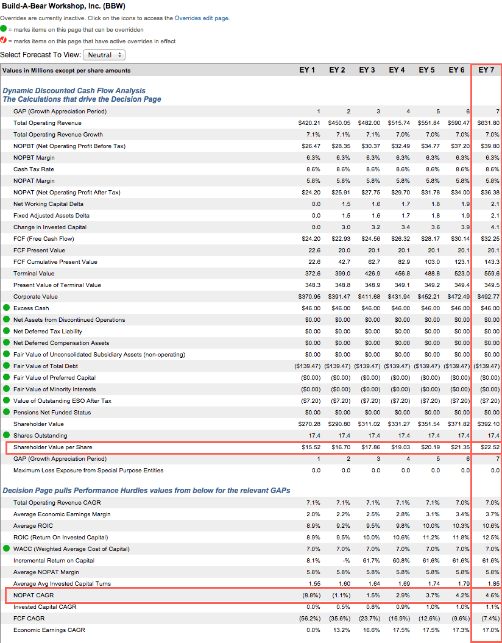Click the $39.80 NOPBT value
Image resolution: width=502 pixels, height=643 pixels.
[490, 146]
